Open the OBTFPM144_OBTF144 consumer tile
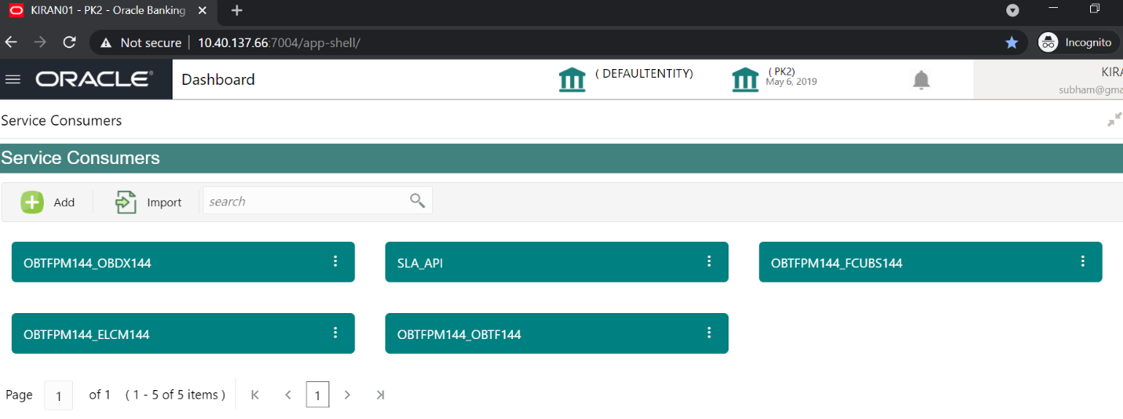Image resolution: width=1123 pixels, height=419 pixels. coord(557,333)
